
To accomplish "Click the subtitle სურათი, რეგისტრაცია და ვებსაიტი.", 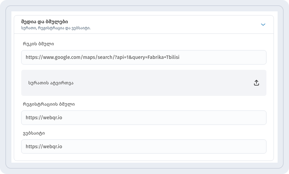I will point(56,28).
